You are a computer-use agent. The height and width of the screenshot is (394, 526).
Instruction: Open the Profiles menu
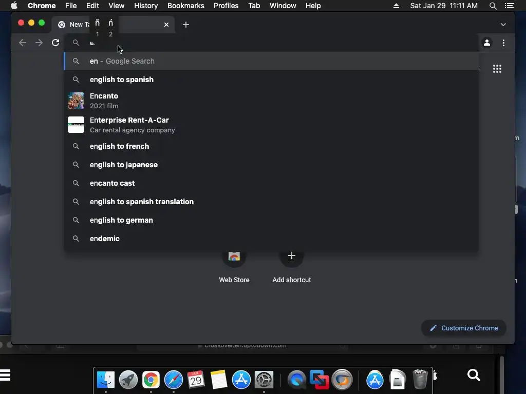pos(226,6)
